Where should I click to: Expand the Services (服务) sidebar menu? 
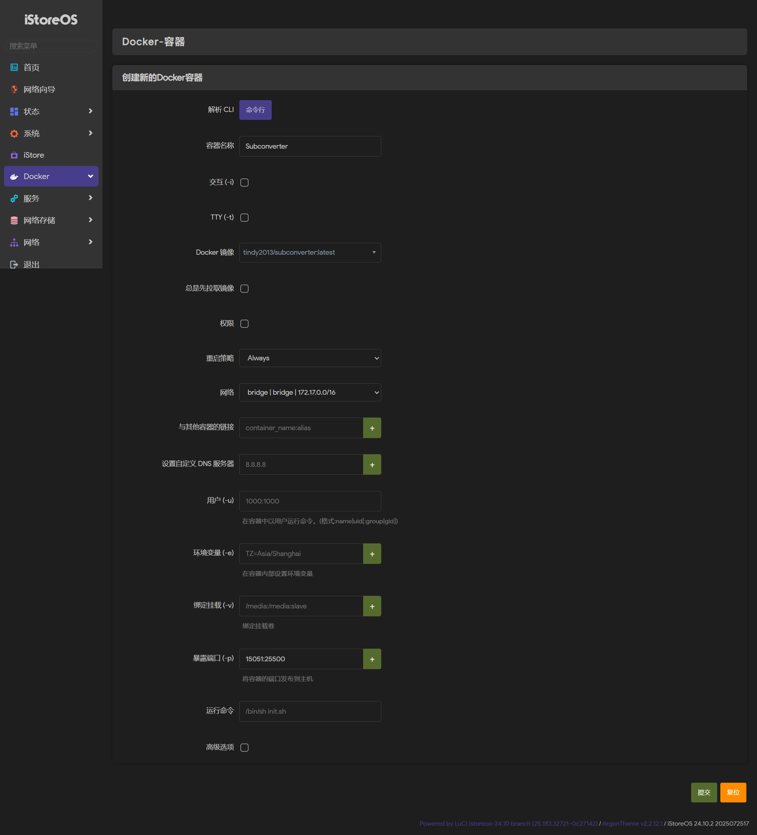pos(51,198)
